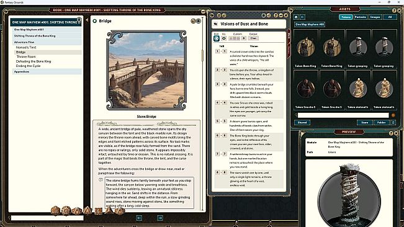This screenshot has width=404, height=227.
Task: Click the first round icon right of Bridge heading
Action: pyautogui.click(x=193, y=21)
